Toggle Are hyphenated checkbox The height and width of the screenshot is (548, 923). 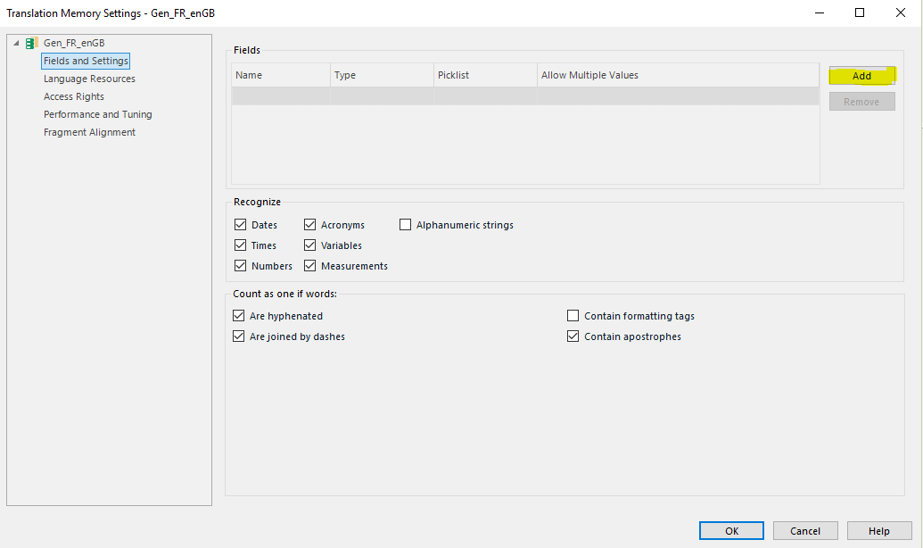[238, 316]
